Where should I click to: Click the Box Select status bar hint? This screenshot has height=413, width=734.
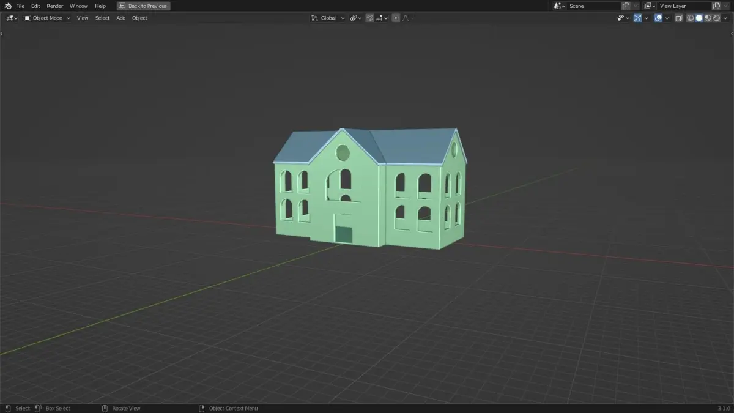[x=53, y=408]
